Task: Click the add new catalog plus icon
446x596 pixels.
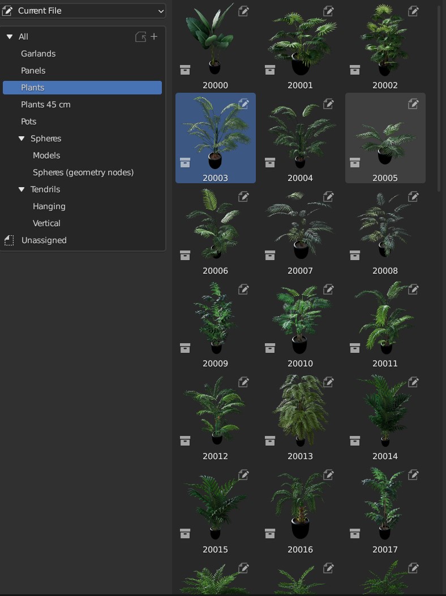Action: 154,36
